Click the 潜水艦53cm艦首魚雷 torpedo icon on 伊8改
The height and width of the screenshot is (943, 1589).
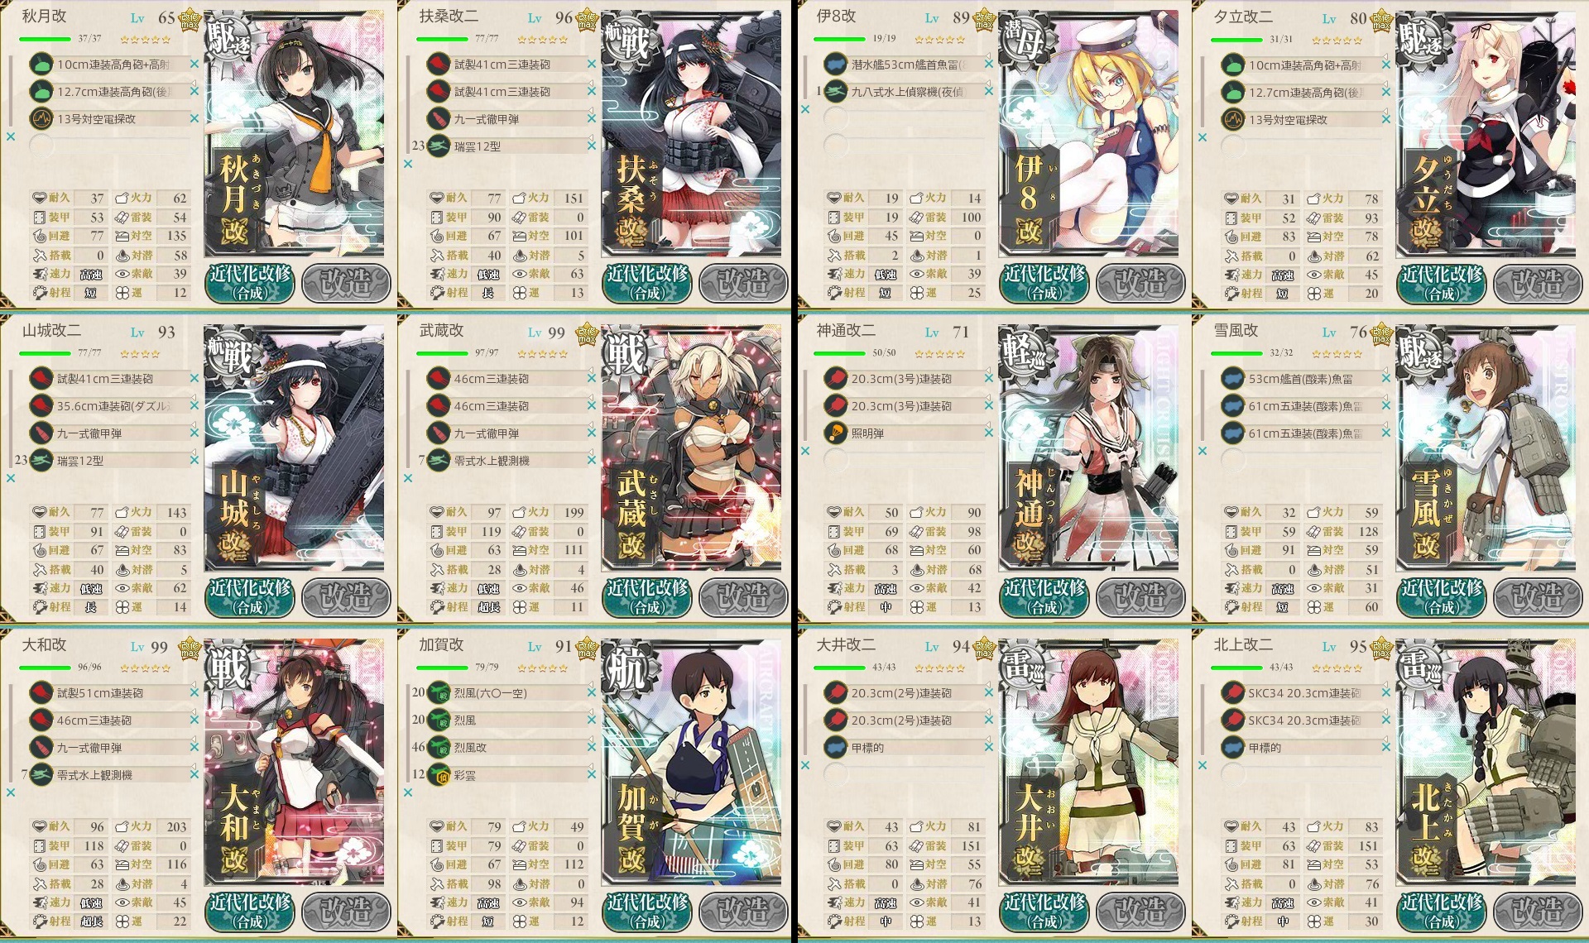pyautogui.click(x=836, y=64)
